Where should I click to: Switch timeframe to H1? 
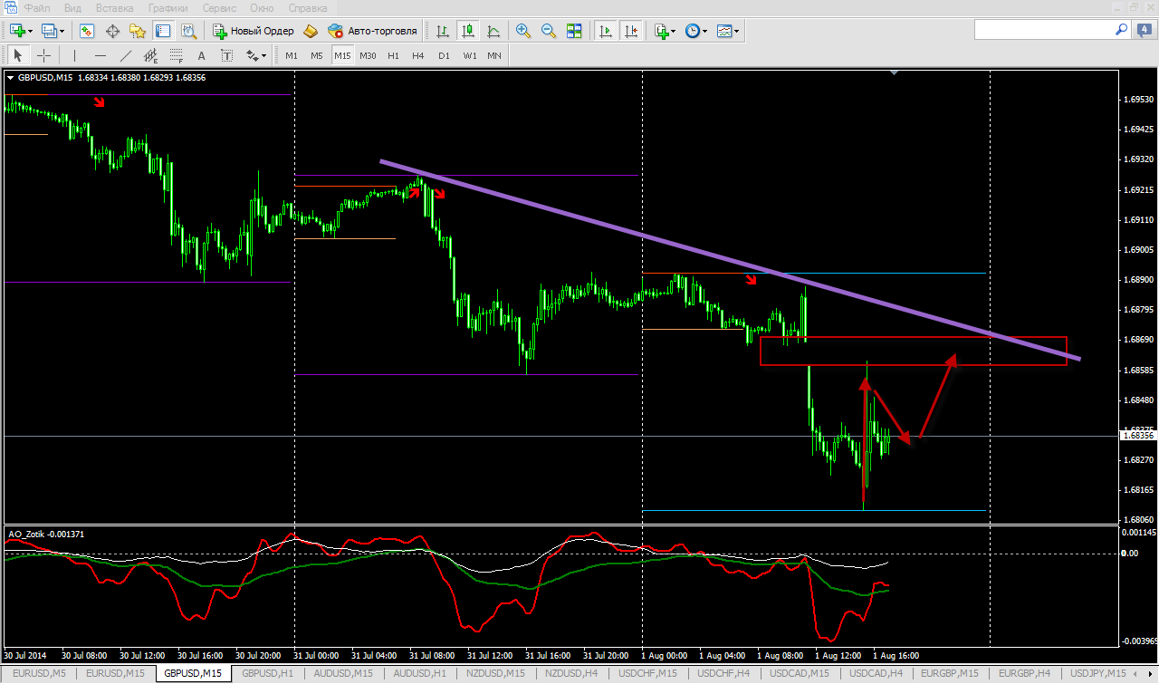coord(393,55)
